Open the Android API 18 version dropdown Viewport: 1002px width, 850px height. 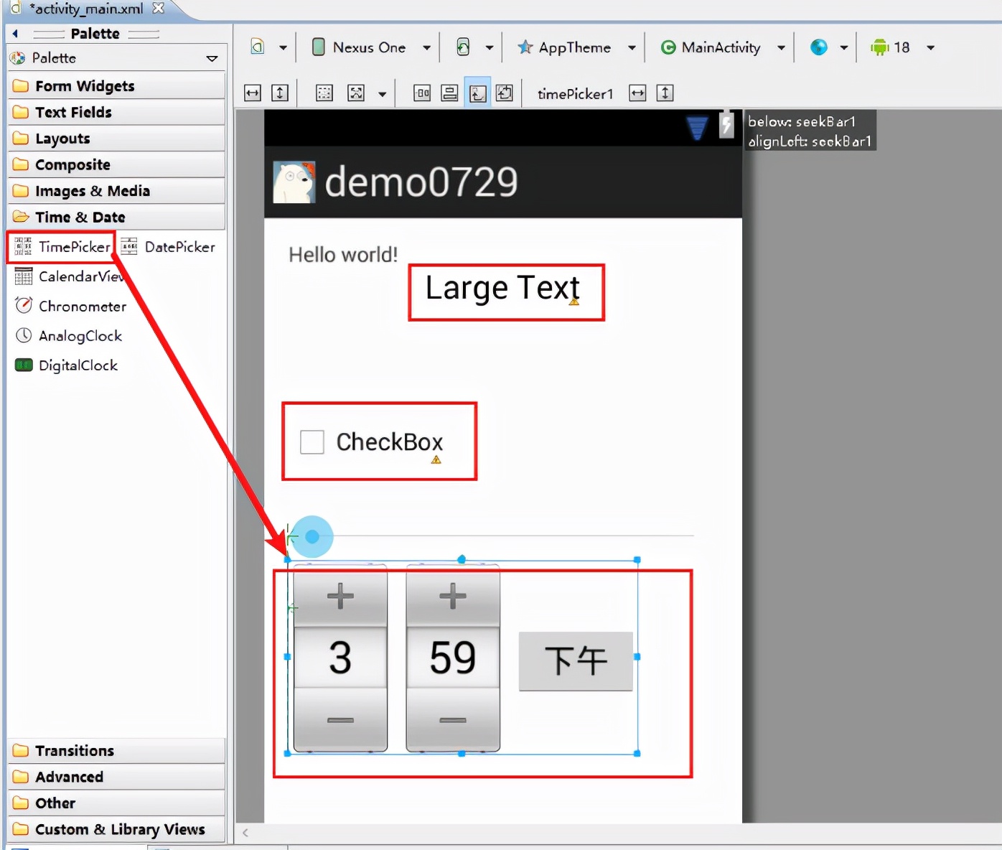pos(902,47)
